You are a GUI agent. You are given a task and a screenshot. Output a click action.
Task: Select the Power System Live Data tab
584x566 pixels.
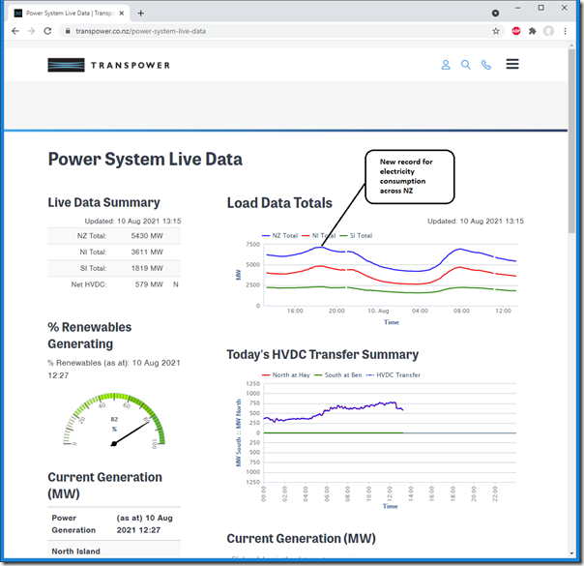click(70, 14)
